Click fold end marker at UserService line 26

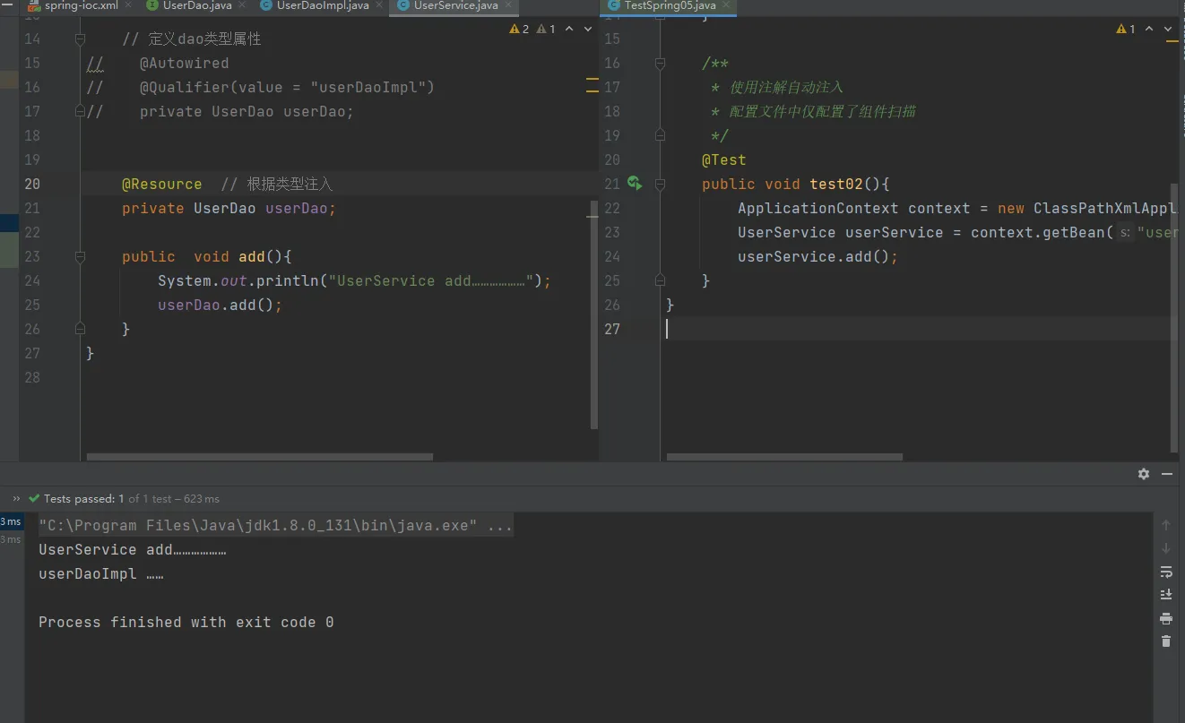point(80,329)
